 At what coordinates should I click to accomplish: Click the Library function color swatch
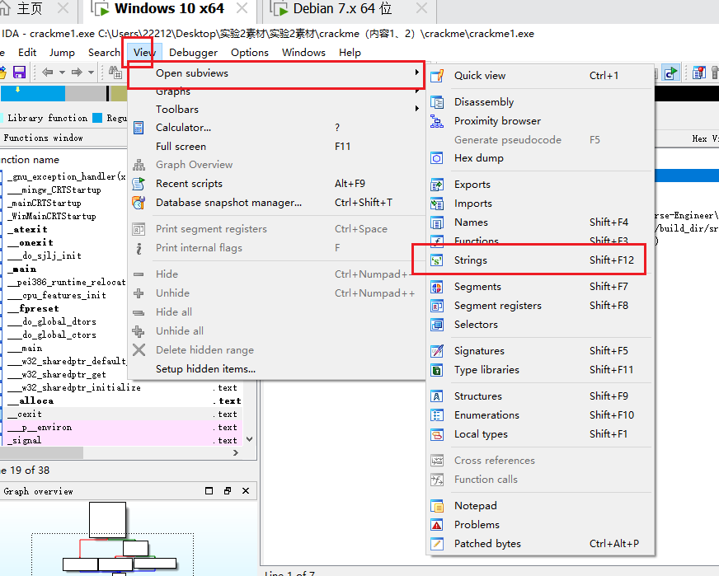[x=2, y=118]
